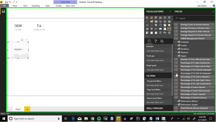Click the Indicator add data fields well

(158, 51)
